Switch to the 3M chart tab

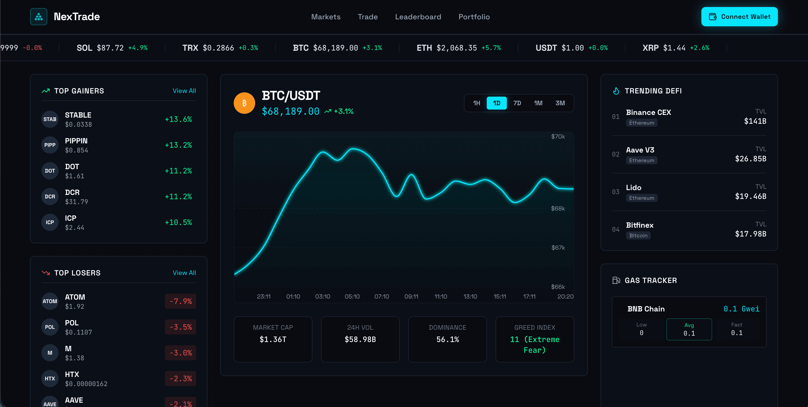point(560,103)
